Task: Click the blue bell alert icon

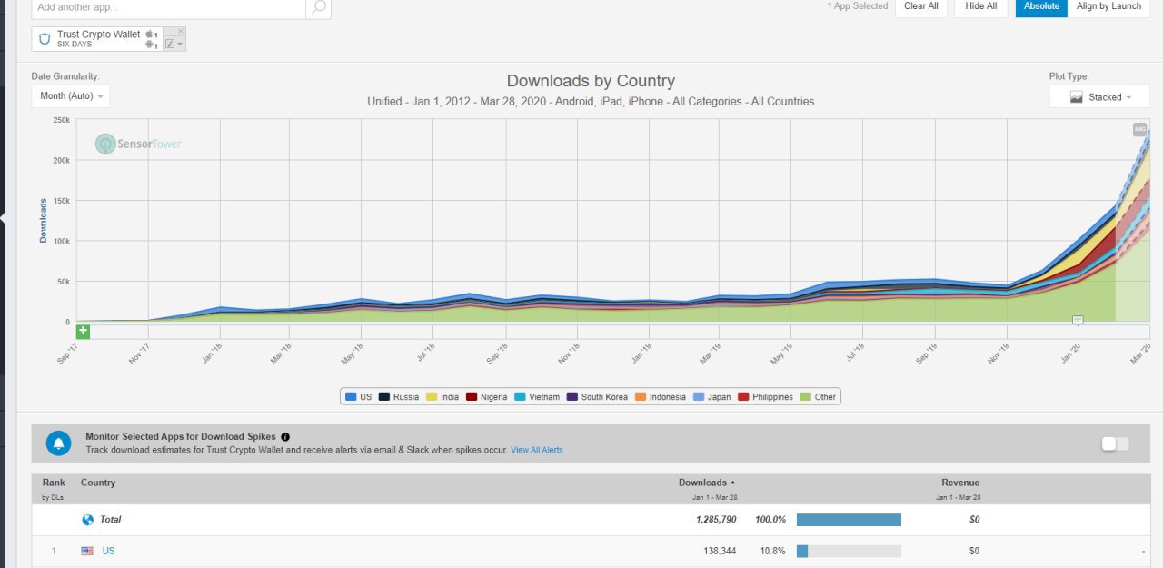Action: (60, 443)
